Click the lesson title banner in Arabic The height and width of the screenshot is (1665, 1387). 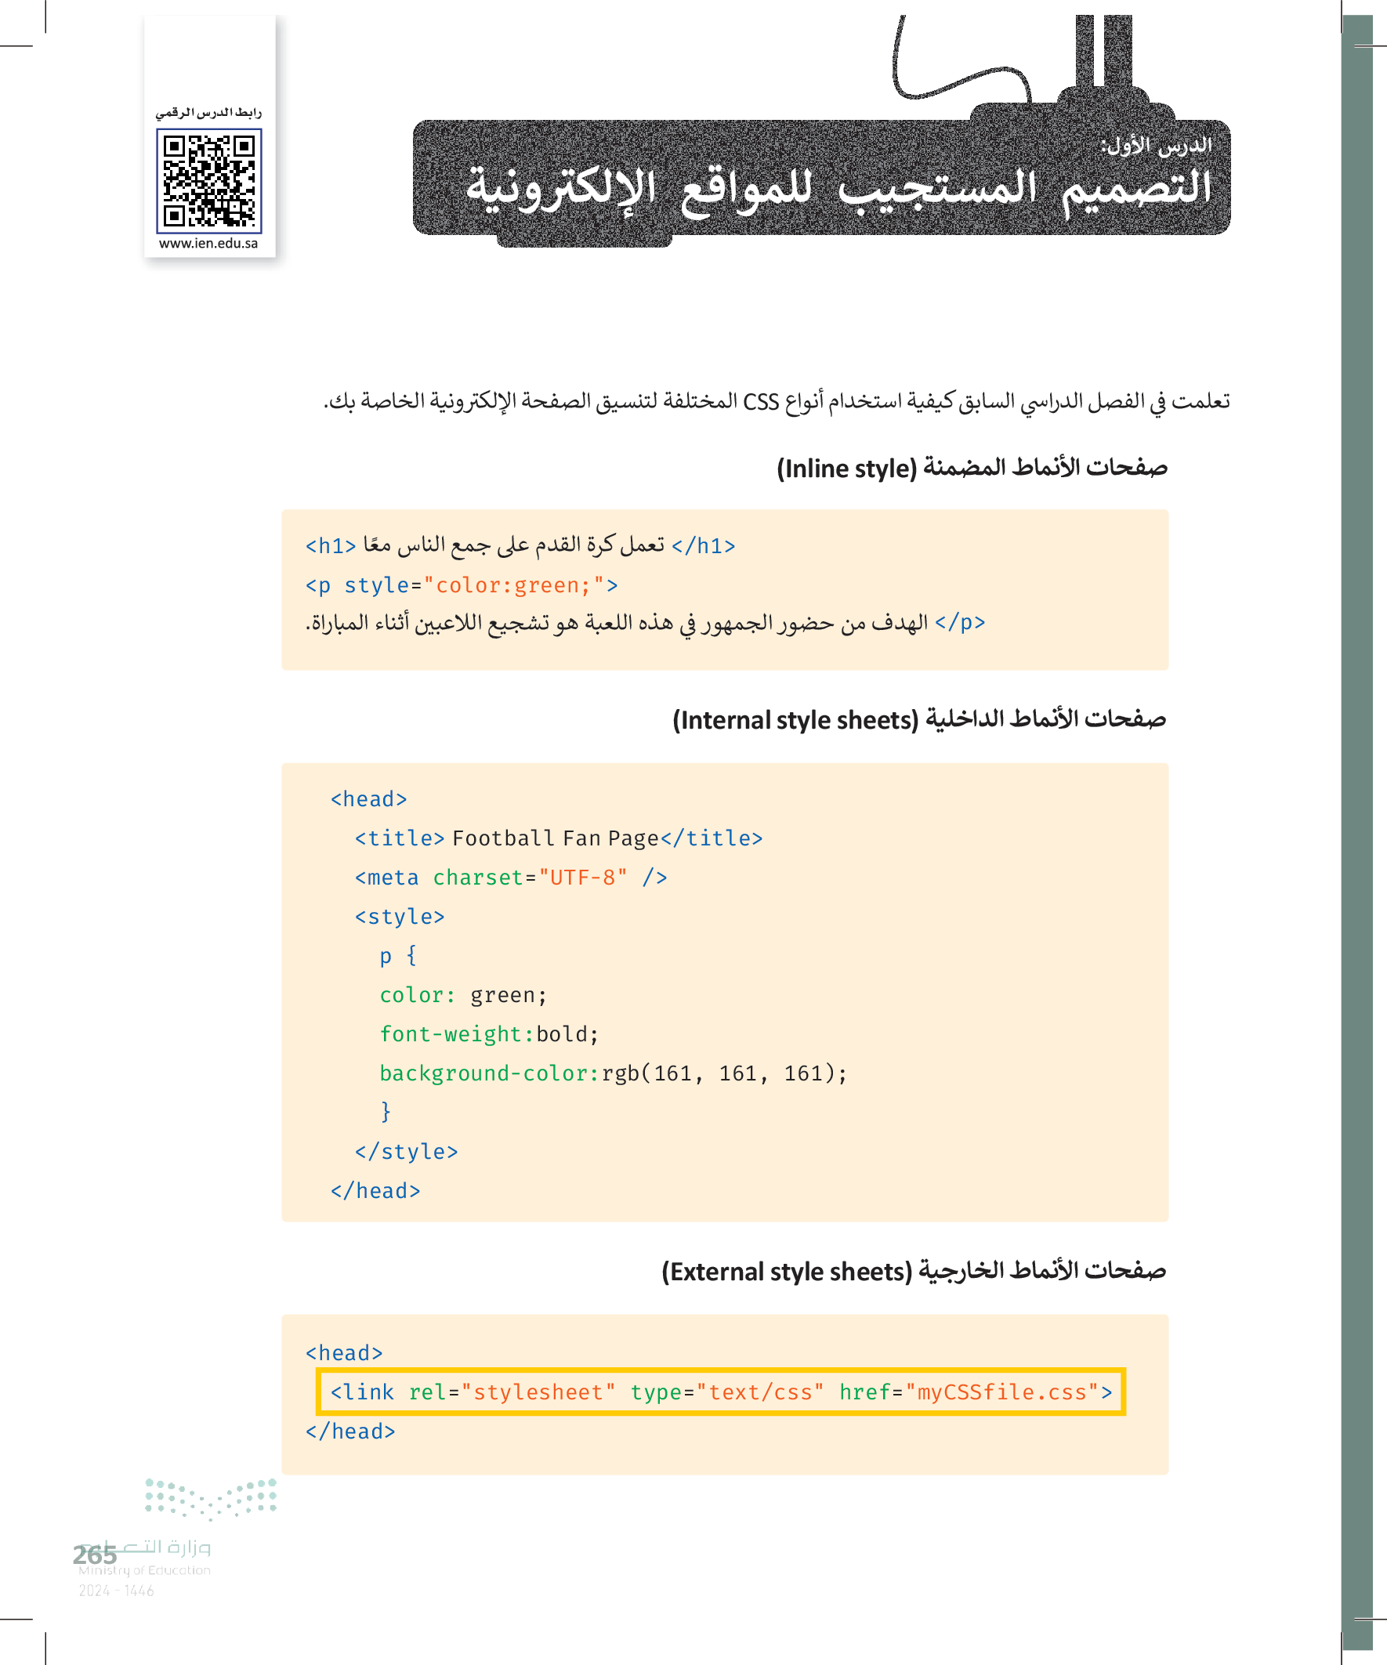click(838, 189)
